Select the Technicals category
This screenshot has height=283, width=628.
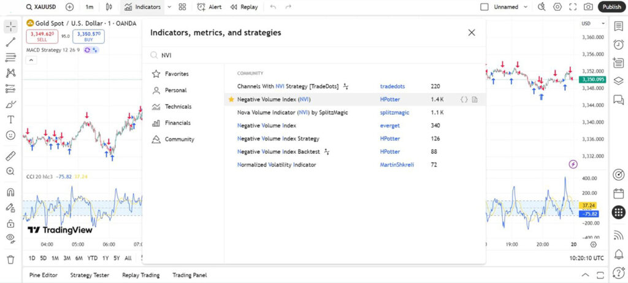178,107
